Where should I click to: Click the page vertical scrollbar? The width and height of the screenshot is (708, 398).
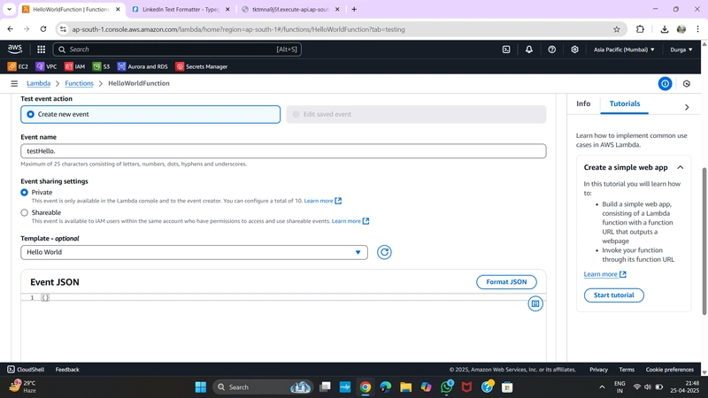pos(704,241)
